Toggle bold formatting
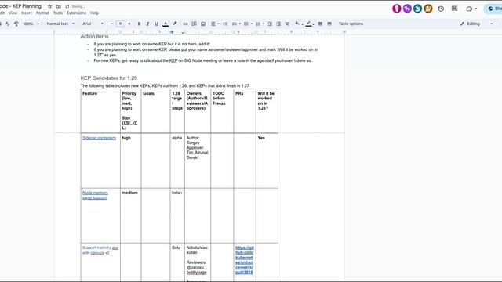The width and height of the screenshot is (502, 282). pyautogui.click(x=139, y=23)
